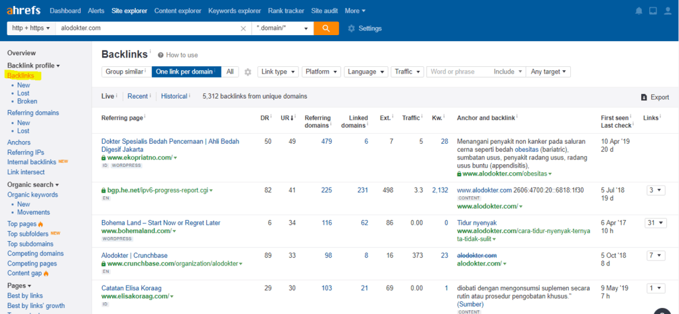
Task: Open the Traffic filter dropdown
Action: pyautogui.click(x=407, y=72)
